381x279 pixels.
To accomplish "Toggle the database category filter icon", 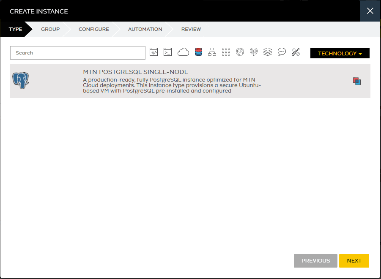I will click(198, 52).
